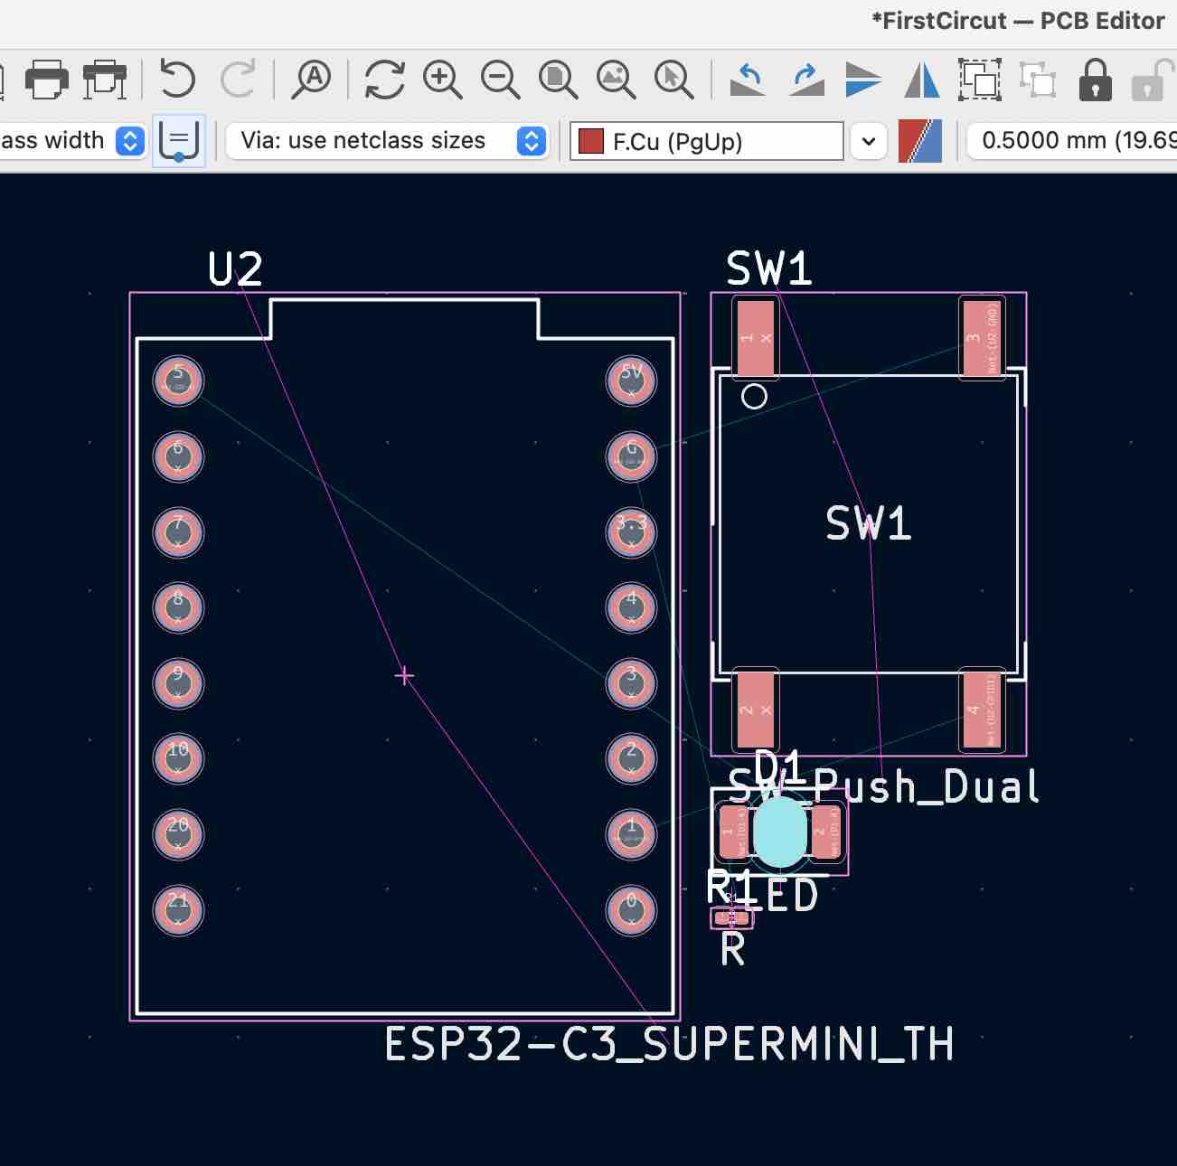This screenshot has width=1177, height=1166.
Task: Click SW1 pad 1 with the X mark
Action: [x=756, y=338]
